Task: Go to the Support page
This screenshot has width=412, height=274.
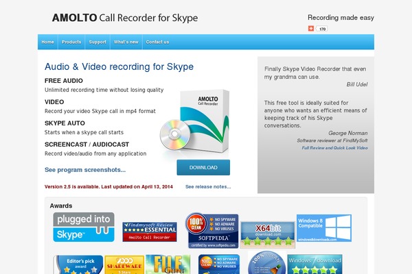Action: [x=98, y=42]
